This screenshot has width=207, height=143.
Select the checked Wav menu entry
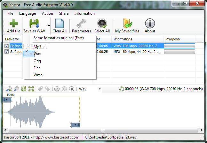pyautogui.click(x=59, y=54)
